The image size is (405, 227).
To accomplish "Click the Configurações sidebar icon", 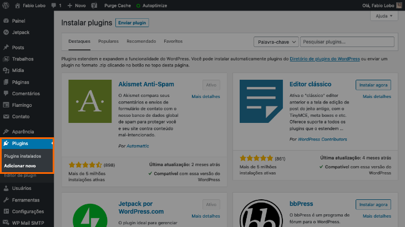I will [6, 211].
